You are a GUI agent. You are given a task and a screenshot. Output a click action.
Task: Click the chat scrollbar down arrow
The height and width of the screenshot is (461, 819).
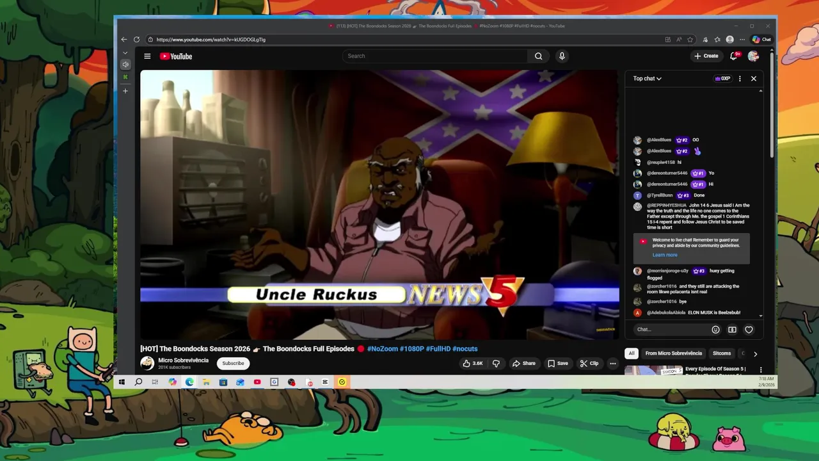click(x=761, y=316)
